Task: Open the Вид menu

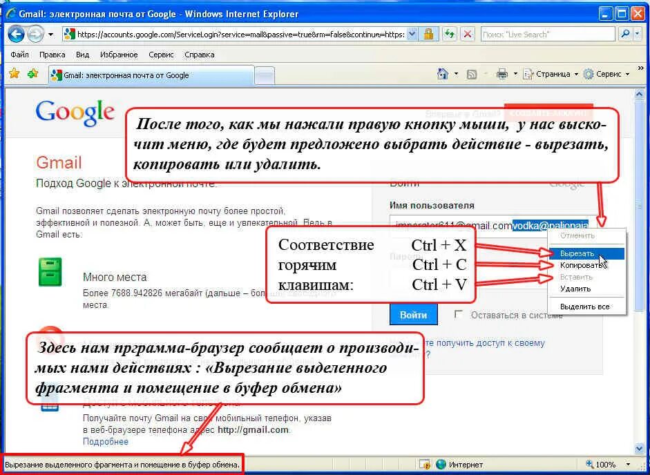Action: click(82, 55)
